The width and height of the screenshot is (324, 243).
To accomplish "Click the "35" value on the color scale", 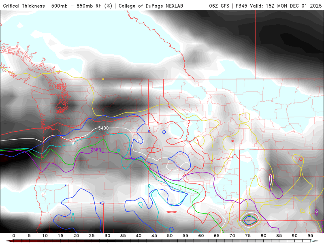I will point(123,236).
